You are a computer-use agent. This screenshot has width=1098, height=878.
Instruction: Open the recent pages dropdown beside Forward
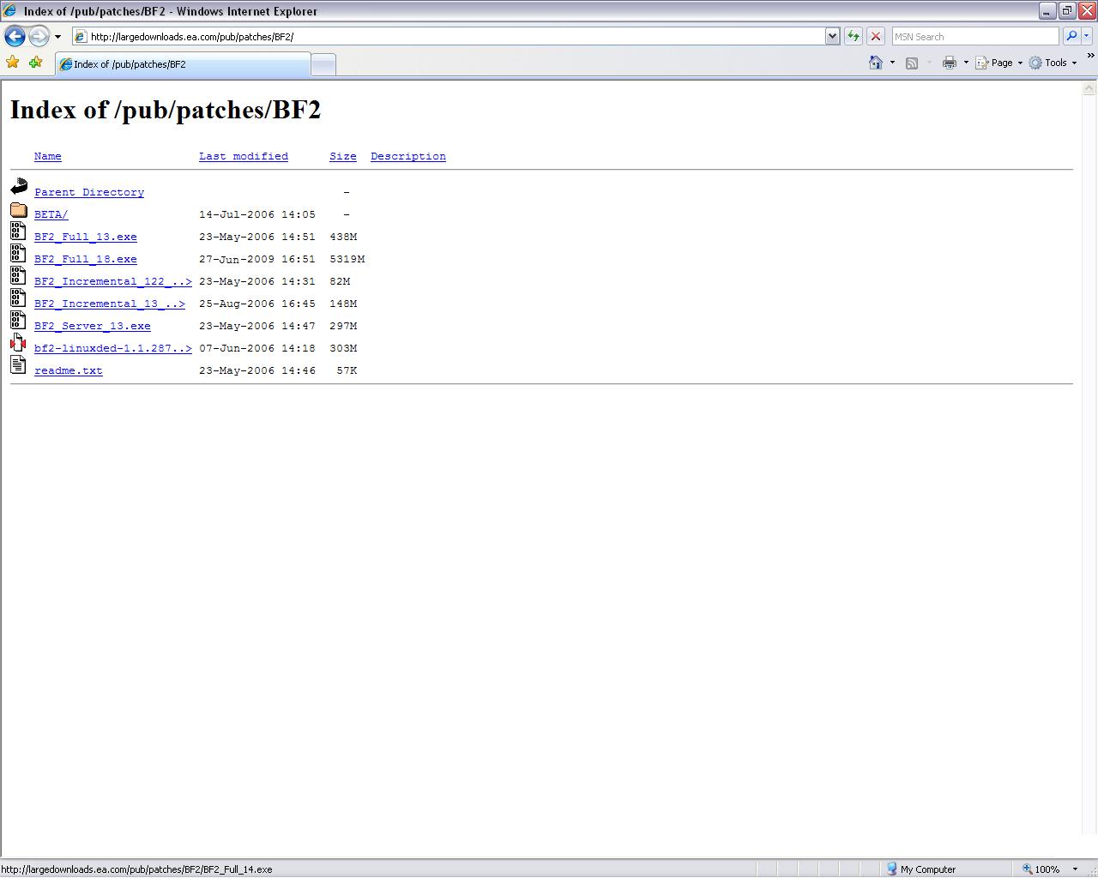57,37
